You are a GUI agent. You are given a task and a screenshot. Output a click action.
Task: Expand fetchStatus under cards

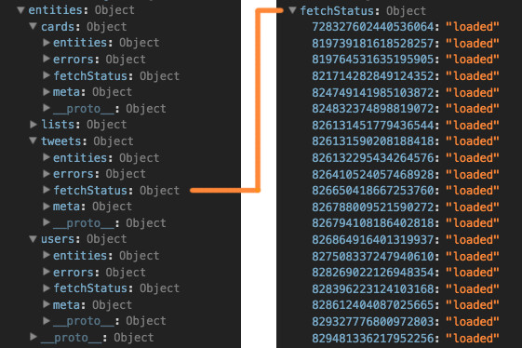(x=47, y=75)
